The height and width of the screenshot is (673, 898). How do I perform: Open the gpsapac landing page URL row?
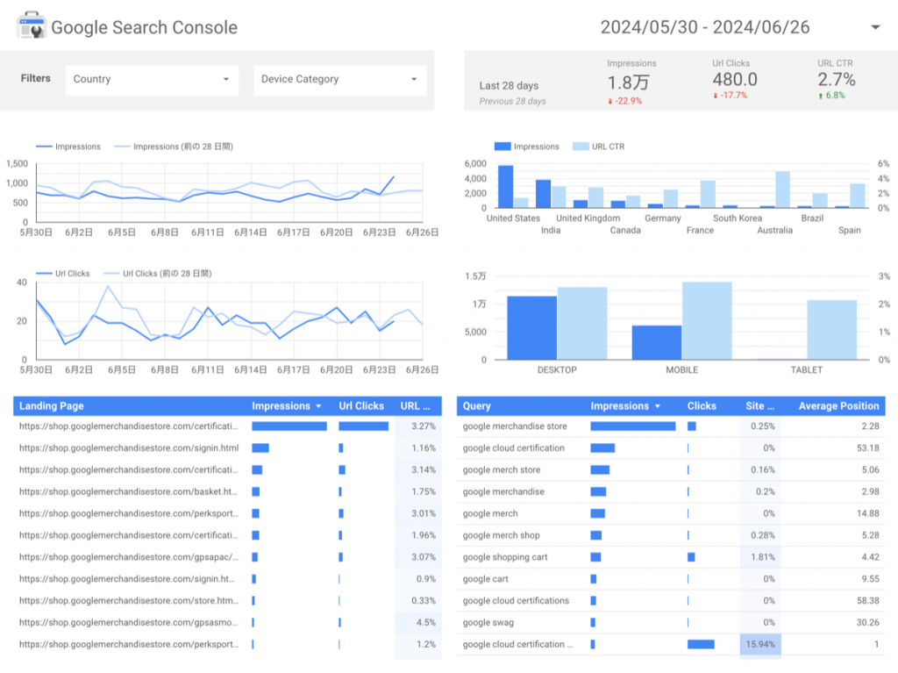click(x=227, y=556)
